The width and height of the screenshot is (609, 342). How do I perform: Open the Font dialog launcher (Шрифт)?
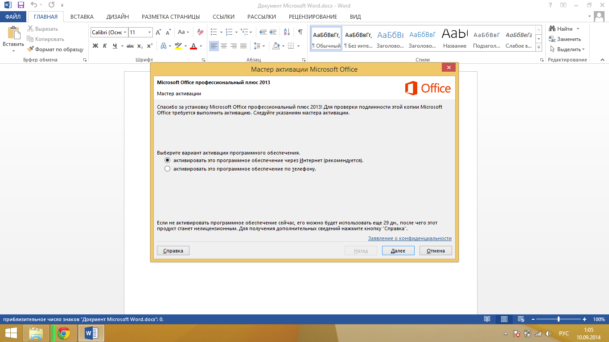pyautogui.click(x=203, y=60)
